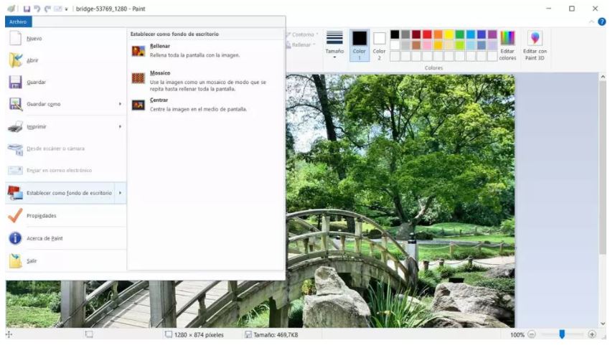Screen dimensions: 615x348
Task: Click the Abrir folder icon
Action: (15, 60)
